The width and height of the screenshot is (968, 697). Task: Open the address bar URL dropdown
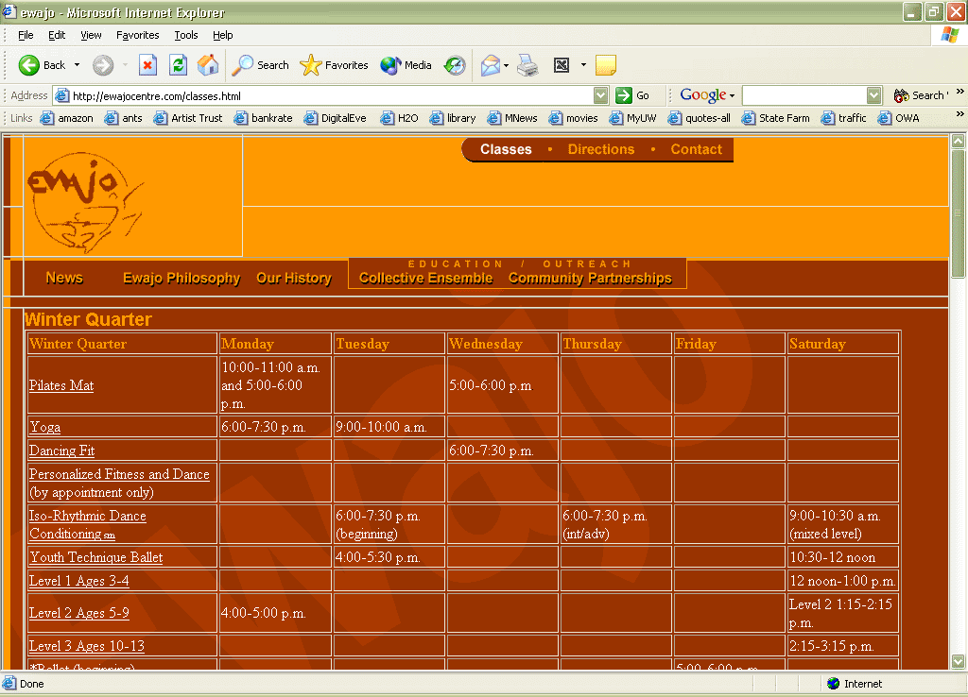point(600,95)
